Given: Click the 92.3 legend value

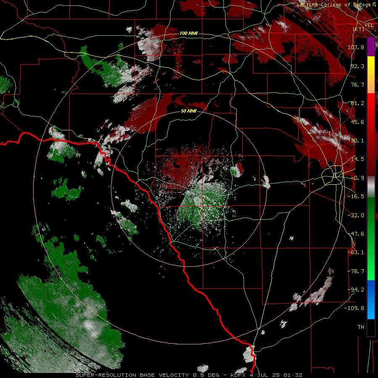Looking at the screenshot, I should pos(357,66).
